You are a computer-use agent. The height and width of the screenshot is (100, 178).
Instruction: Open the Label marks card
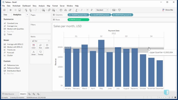(x=47, y=46)
